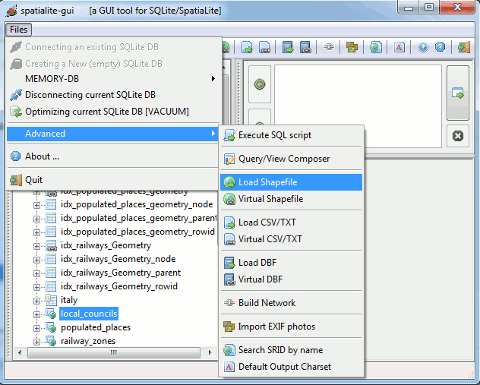480x385 pixels.
Task: Click Execute SQL script entry
Action: [x=291, y=135]
